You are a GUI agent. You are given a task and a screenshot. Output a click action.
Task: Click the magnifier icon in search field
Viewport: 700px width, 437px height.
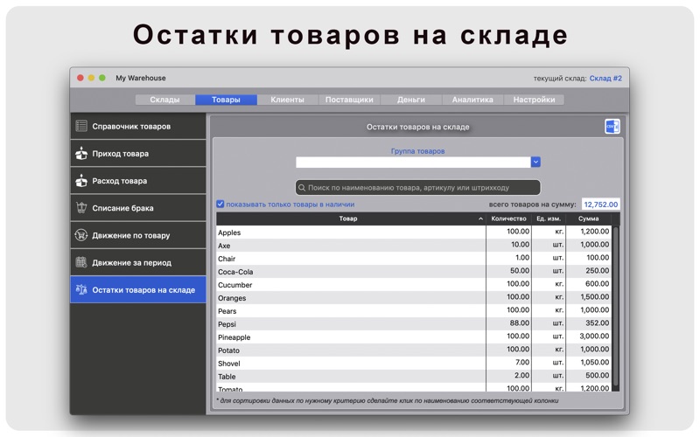pos(302,188)
